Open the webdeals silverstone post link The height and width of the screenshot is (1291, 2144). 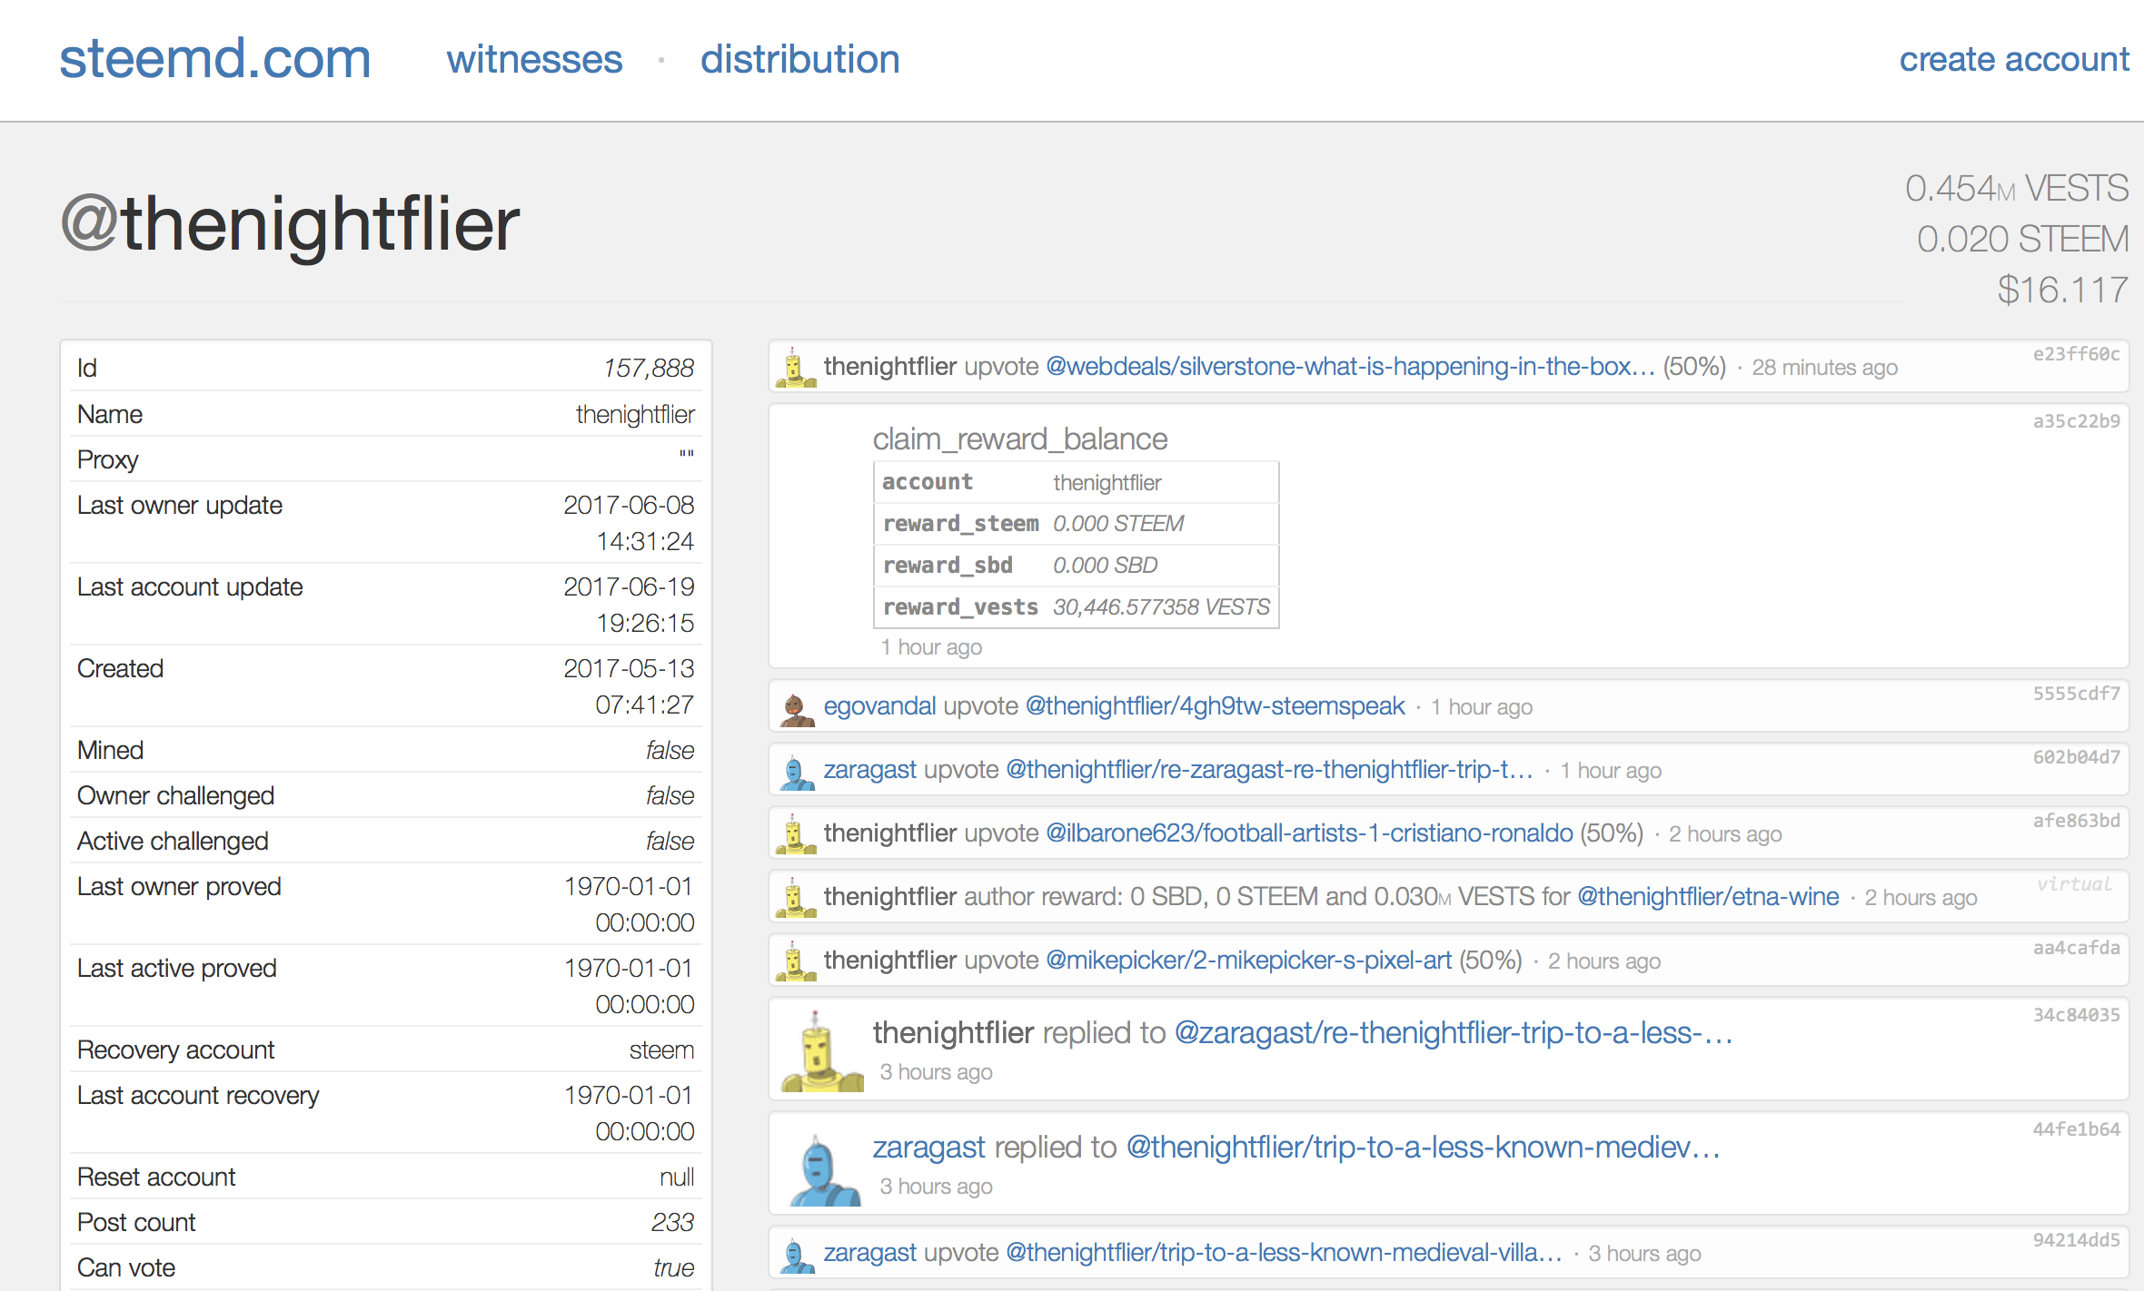point(1349,367)
